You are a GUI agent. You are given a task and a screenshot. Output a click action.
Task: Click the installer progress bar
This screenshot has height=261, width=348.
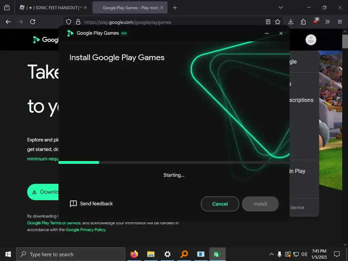point(174,162)
